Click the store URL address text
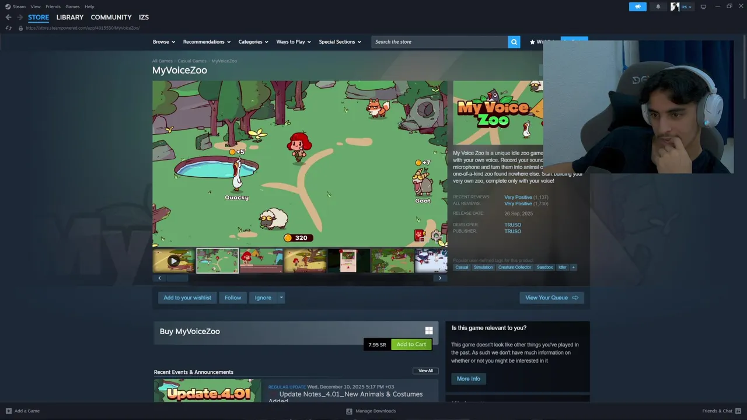This screenshot has width=747, height=420. click(82, 28)
